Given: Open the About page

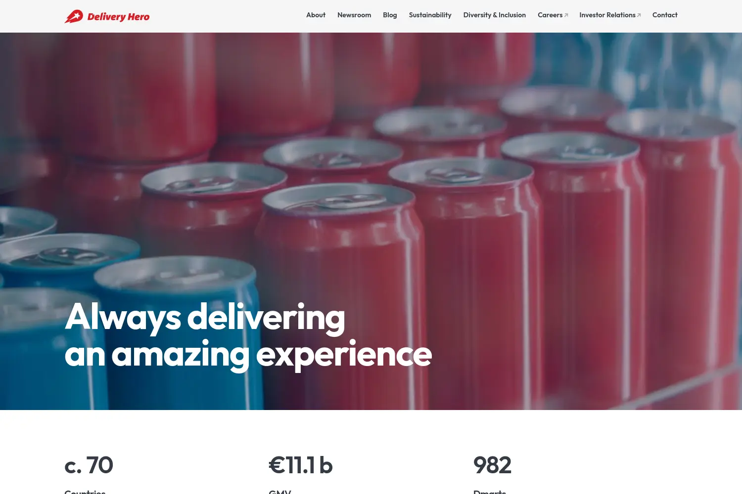Looking at the screenshot, I should click(x=316, y=15).
